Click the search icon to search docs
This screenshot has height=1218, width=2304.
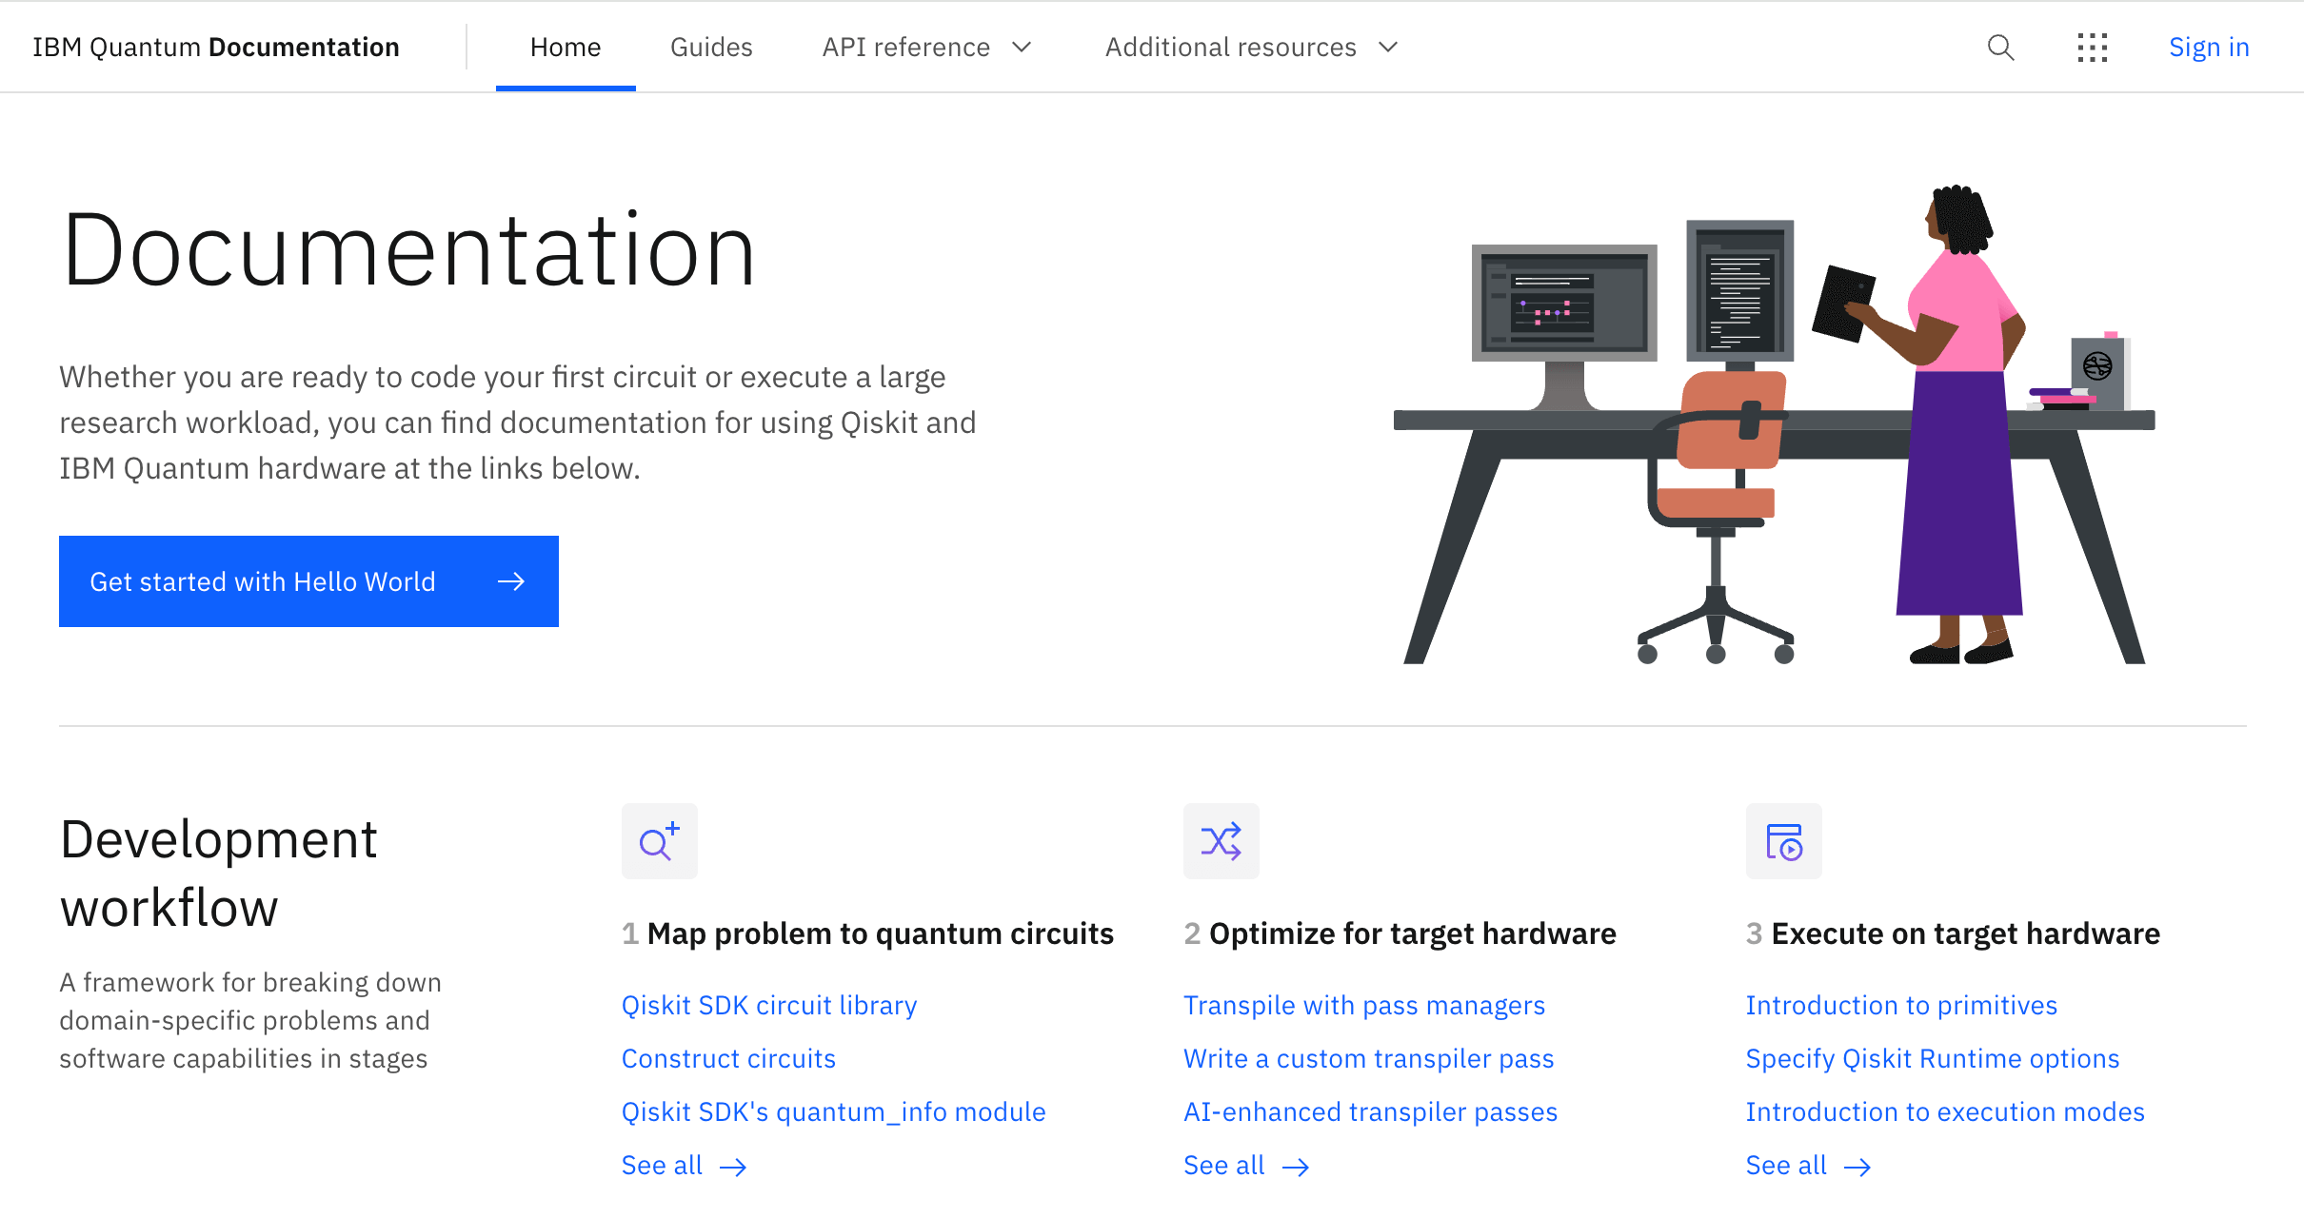pyautogui.click(x=2000, y=46)
